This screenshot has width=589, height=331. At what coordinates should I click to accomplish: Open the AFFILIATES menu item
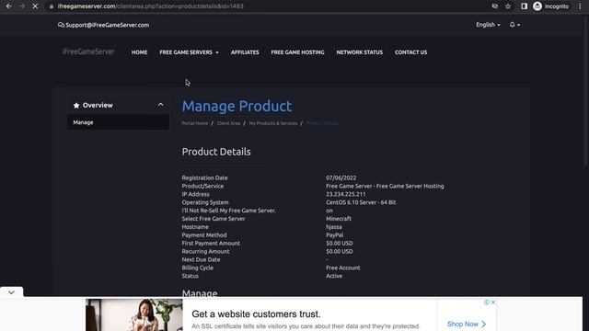(x=245, y=52)
